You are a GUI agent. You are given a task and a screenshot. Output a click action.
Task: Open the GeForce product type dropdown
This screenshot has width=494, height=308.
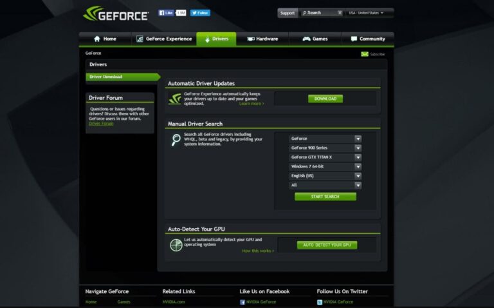click(325, 139)
